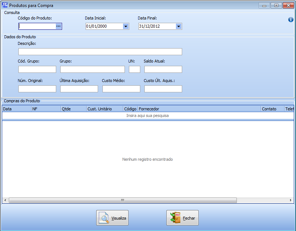
Task: Click the Cust. Unitário column header
Action: pos(105,109)
